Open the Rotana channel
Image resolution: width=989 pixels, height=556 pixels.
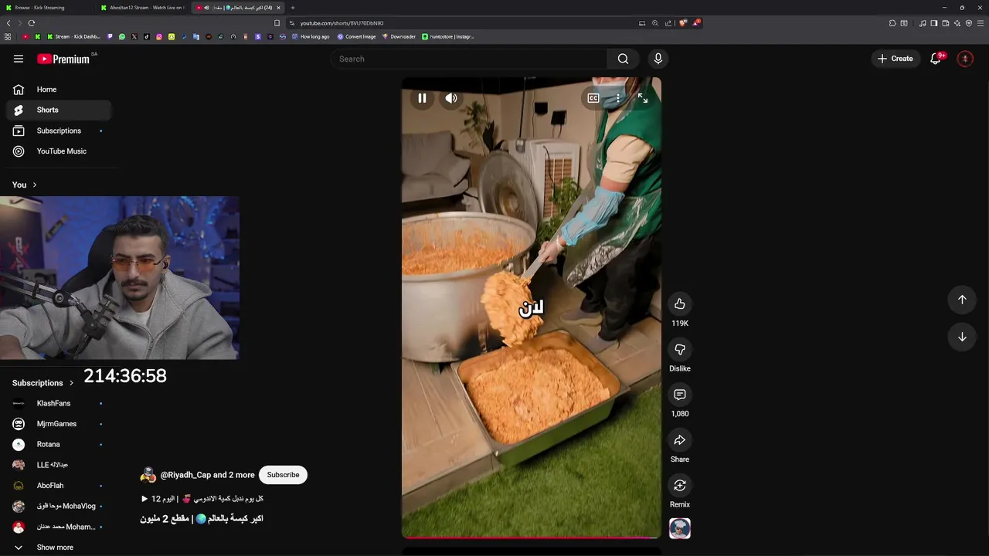[x=59, y=444]
